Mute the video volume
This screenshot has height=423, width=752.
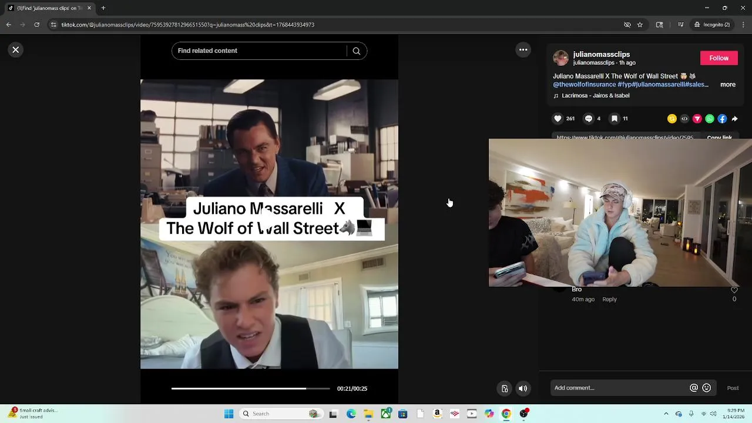coord(523,388)
